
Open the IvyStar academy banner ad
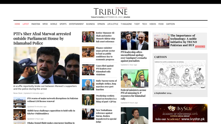[180, 113]
